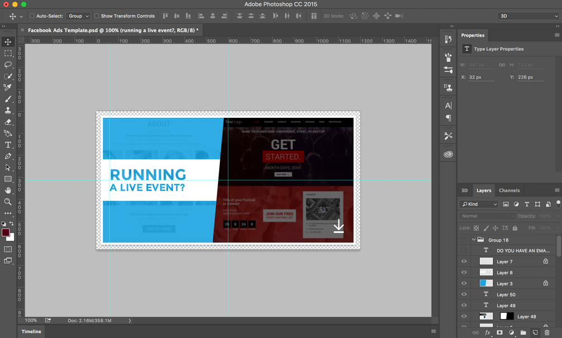
Task: Enable the Auto-Select checkbox
Action: [x=32, y=16]
